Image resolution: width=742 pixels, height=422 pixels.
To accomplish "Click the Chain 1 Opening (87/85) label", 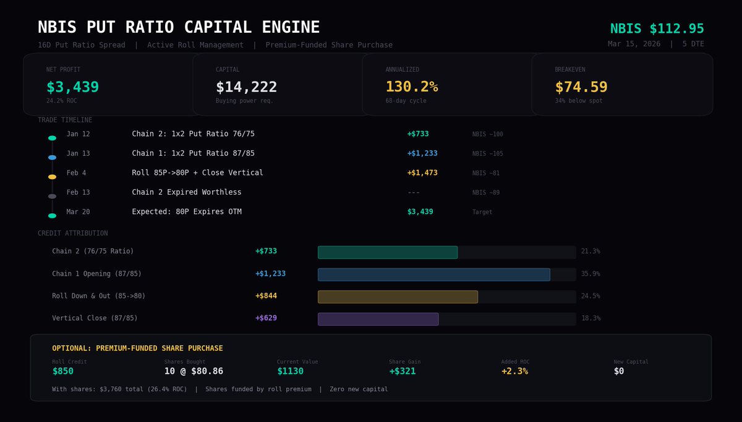I will pyautogui.click(x=97, y=274).
